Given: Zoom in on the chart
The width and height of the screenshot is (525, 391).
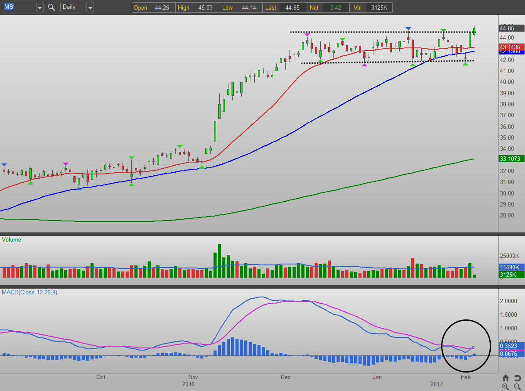Looking at the screenshot, I should pos(506,387).
